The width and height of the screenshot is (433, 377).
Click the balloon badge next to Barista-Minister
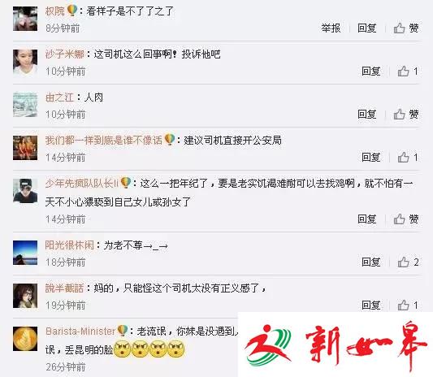123,331
